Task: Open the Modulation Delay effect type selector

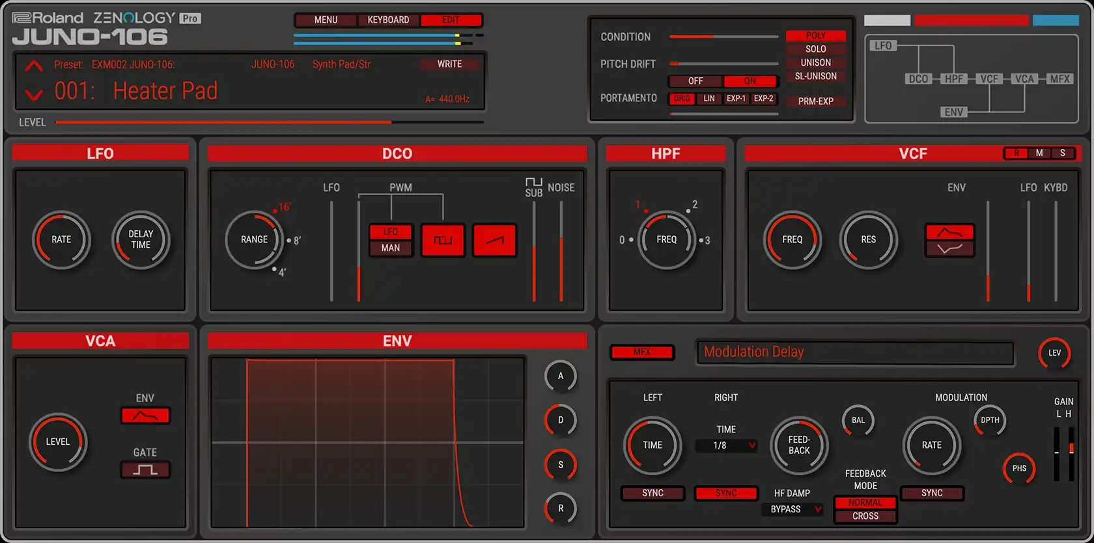Action: pos(854,352)
